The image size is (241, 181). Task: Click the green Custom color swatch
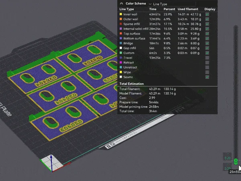click(121, 53)
